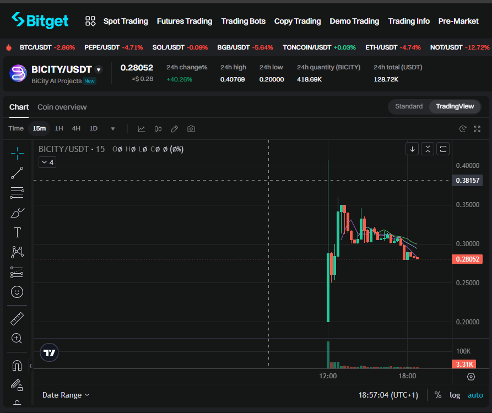Maximize the chart pane button
Screen dimensions: 492x413
(x=443, y=149)
